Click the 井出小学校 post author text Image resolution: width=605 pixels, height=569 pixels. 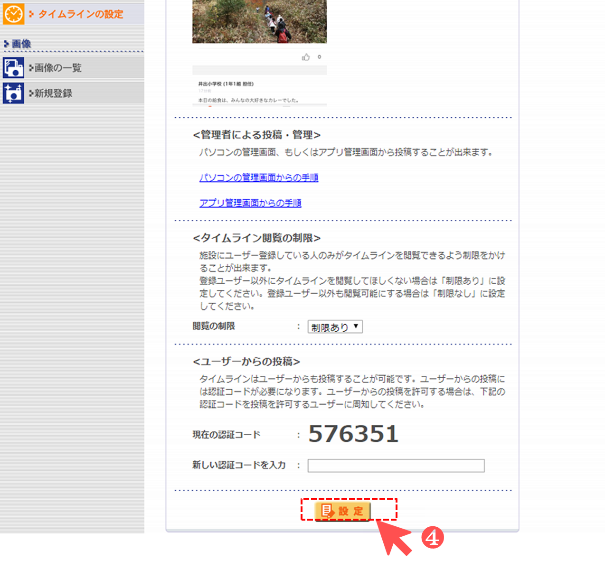coord(226,84)
